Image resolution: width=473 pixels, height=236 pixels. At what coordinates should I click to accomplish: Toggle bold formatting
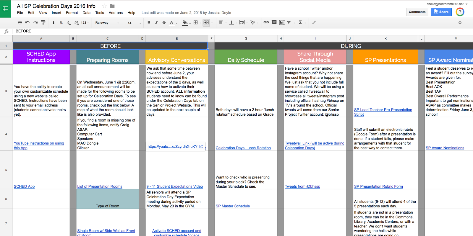click(149, 22)
